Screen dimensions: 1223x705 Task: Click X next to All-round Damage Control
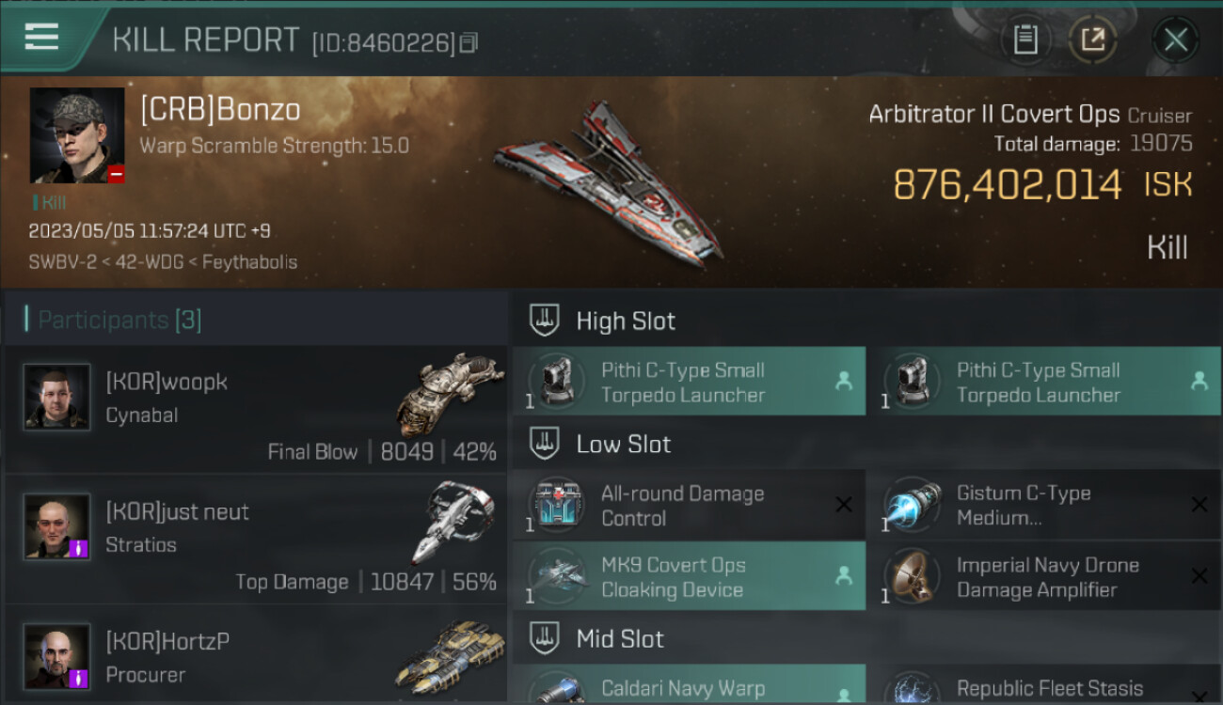843,505
